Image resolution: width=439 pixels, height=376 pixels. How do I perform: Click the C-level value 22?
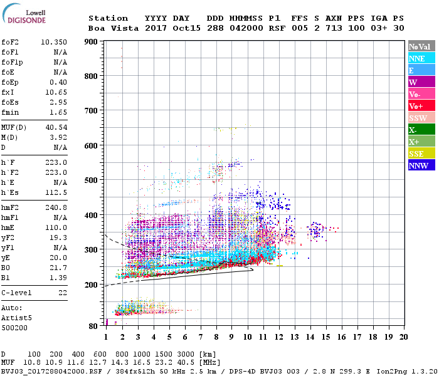[x=62, y=293]
